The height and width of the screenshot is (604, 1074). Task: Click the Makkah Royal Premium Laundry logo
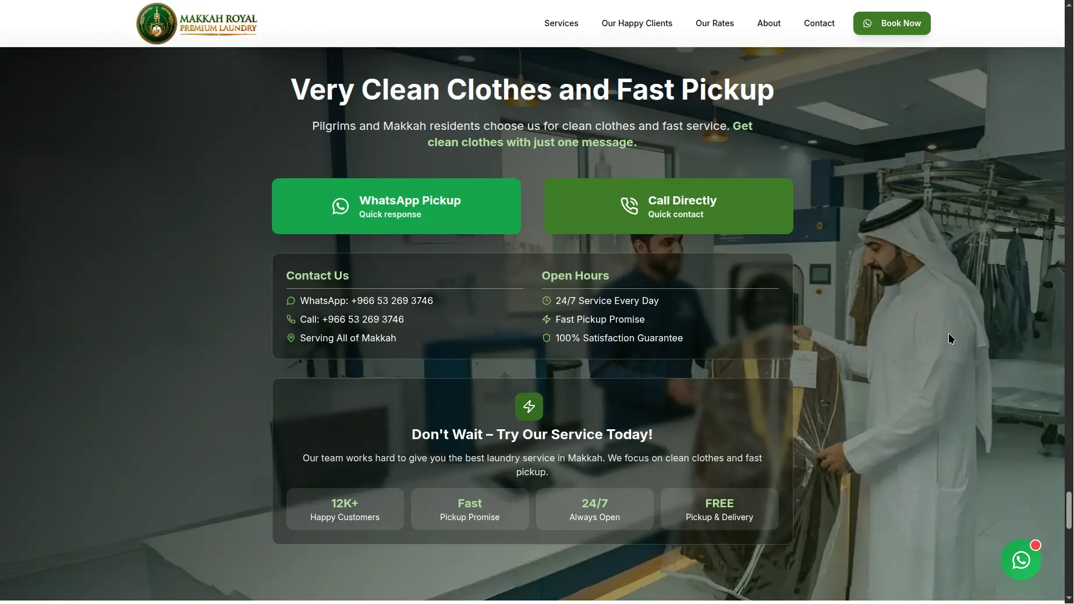tap(197, 23)
